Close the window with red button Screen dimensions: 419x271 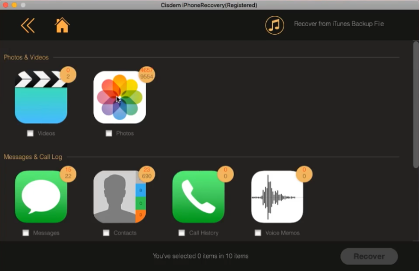point(5,5)
